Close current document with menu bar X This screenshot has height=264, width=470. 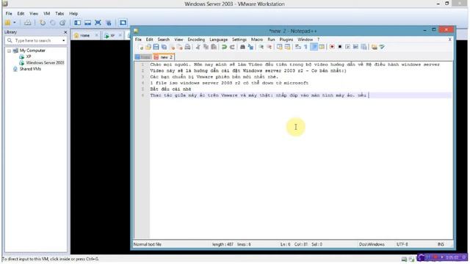click(449, 40)
